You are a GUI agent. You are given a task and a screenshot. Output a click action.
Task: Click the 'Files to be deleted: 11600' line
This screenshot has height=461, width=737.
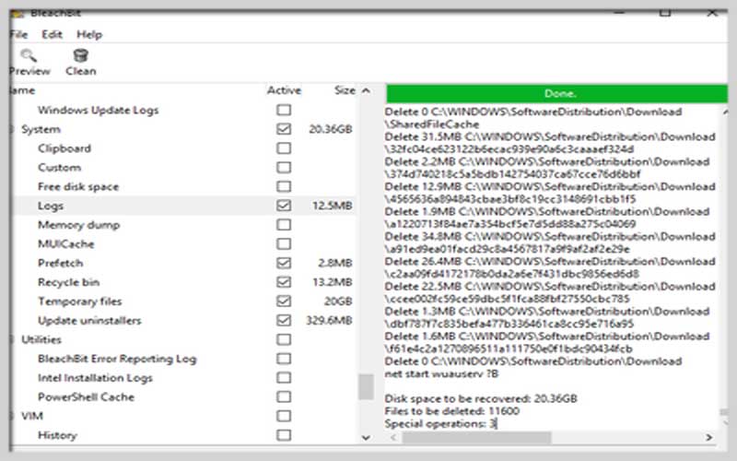click(x=451, y=411)
